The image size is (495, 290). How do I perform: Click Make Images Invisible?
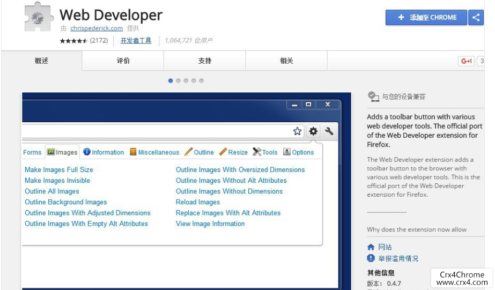click(x=57, y=181)
